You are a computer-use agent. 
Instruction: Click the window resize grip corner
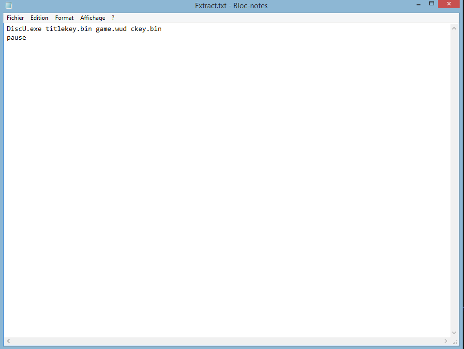pyautogui.click(x=455, y=342)
